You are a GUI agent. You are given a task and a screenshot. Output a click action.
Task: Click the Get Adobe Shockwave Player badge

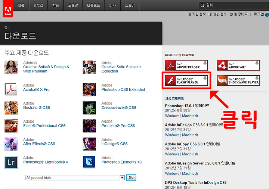point(238,81)
